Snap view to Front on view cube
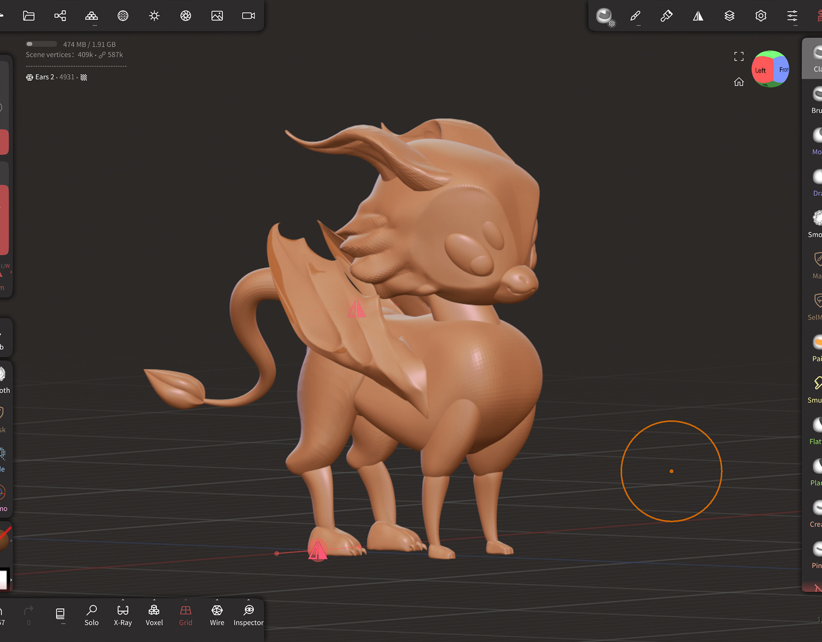The image size is (822, 642). coord(782,70)
